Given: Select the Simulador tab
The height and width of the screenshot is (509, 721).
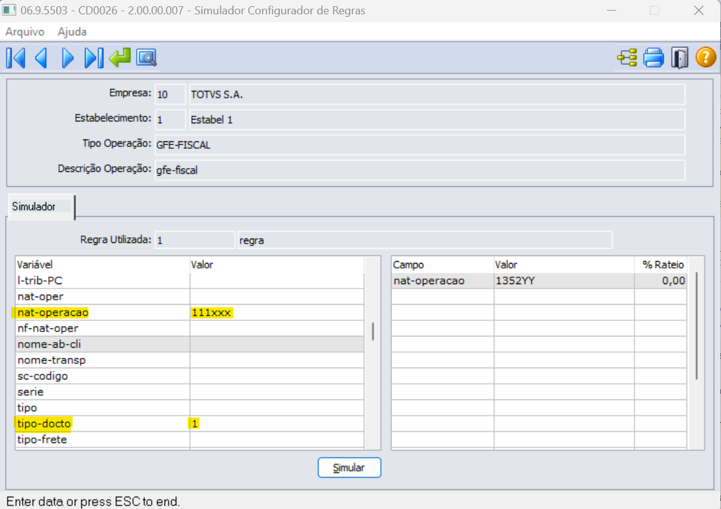Looking at the screenshot, I should pos(41,207).
